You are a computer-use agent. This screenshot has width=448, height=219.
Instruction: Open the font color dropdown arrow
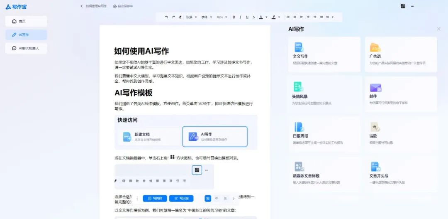pos(266,17)
